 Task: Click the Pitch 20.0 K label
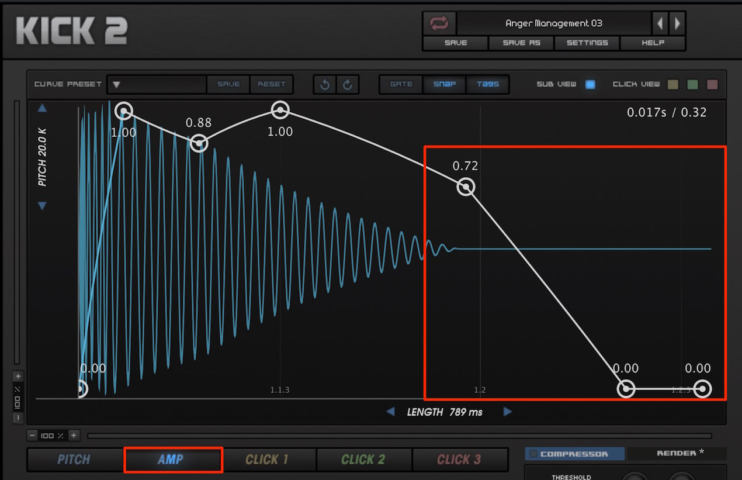[x=42, y=157]
